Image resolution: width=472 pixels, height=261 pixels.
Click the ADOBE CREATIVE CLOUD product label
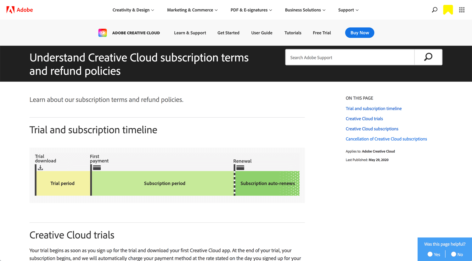[x=136, y=33]
